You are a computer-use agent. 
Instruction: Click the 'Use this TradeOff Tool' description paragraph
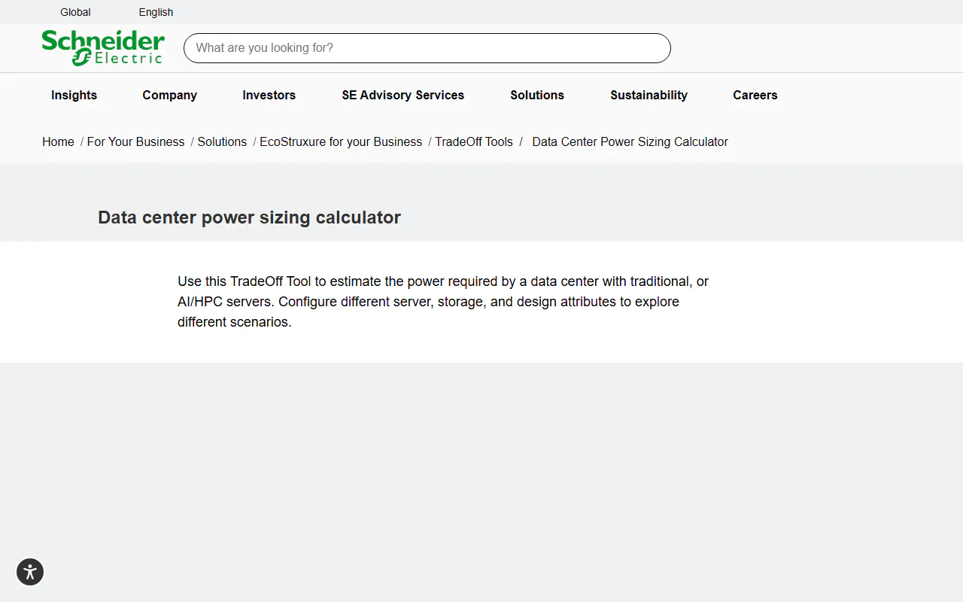[443, 302]
